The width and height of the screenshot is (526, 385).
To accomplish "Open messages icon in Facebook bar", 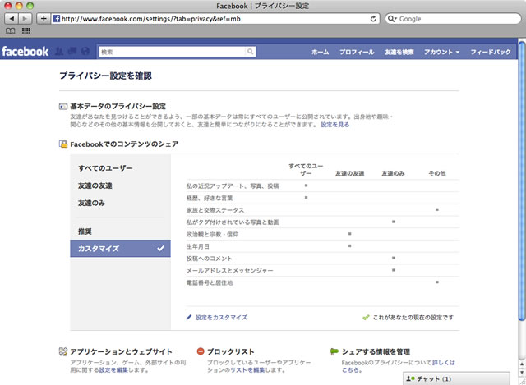I will pos(72,51).
